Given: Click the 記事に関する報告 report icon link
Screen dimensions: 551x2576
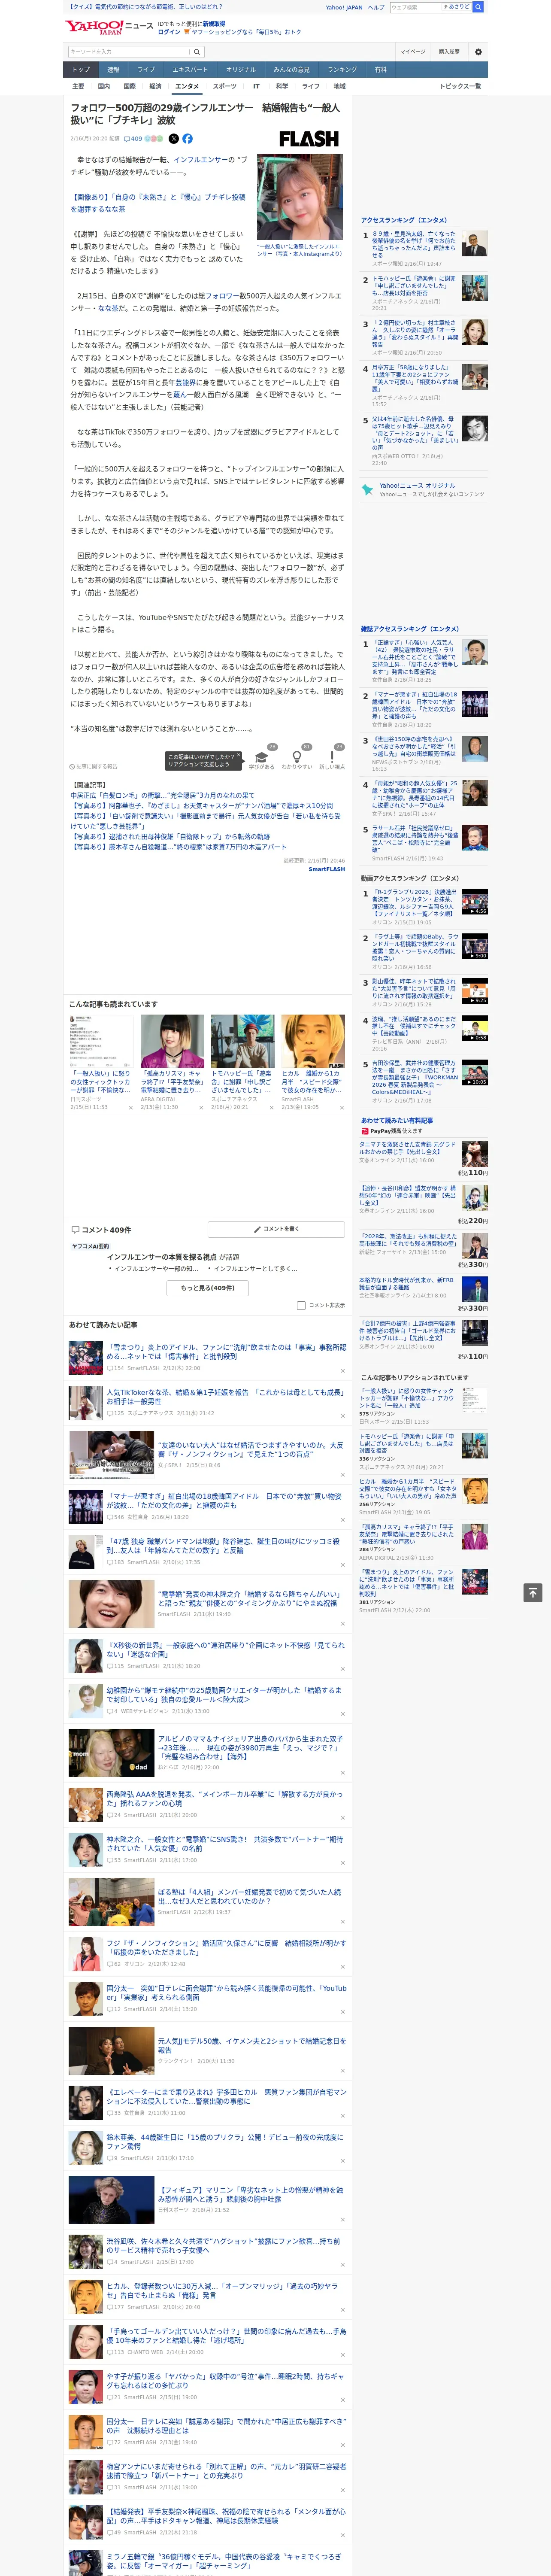Looking at the screenshot, I should coord(94,766).
